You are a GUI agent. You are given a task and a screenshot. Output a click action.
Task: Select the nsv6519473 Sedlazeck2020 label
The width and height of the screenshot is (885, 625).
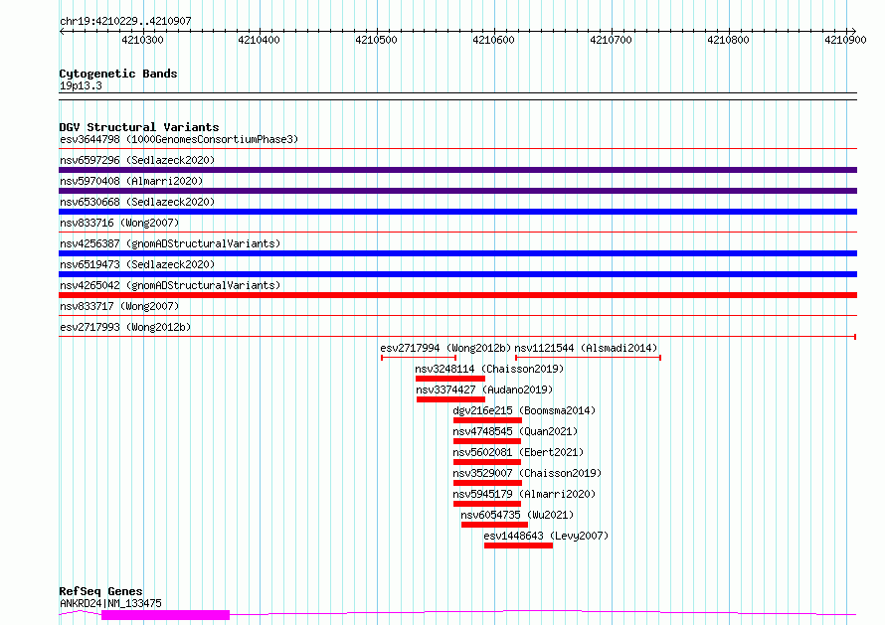click(x=137, y=264)
